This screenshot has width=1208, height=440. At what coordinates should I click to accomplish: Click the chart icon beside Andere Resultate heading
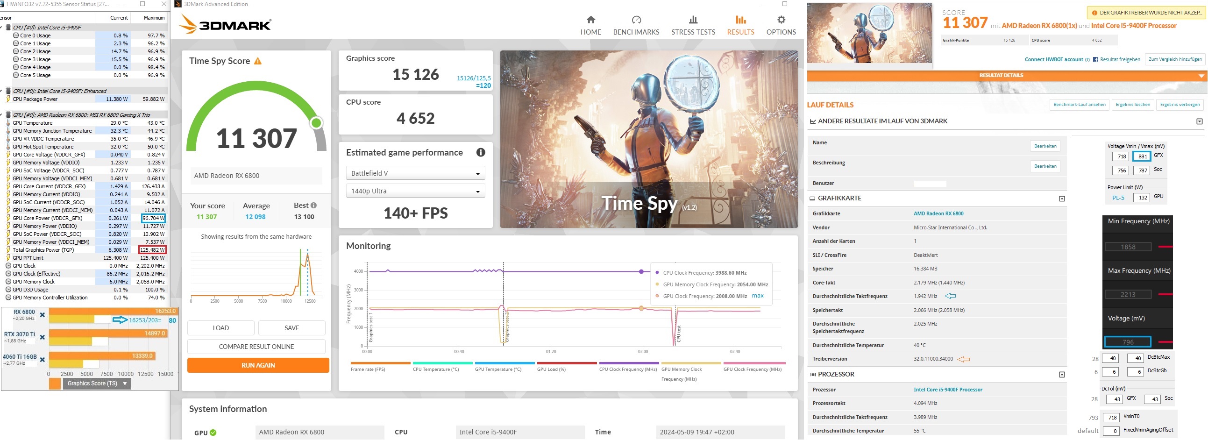click(x=813, y=121)
